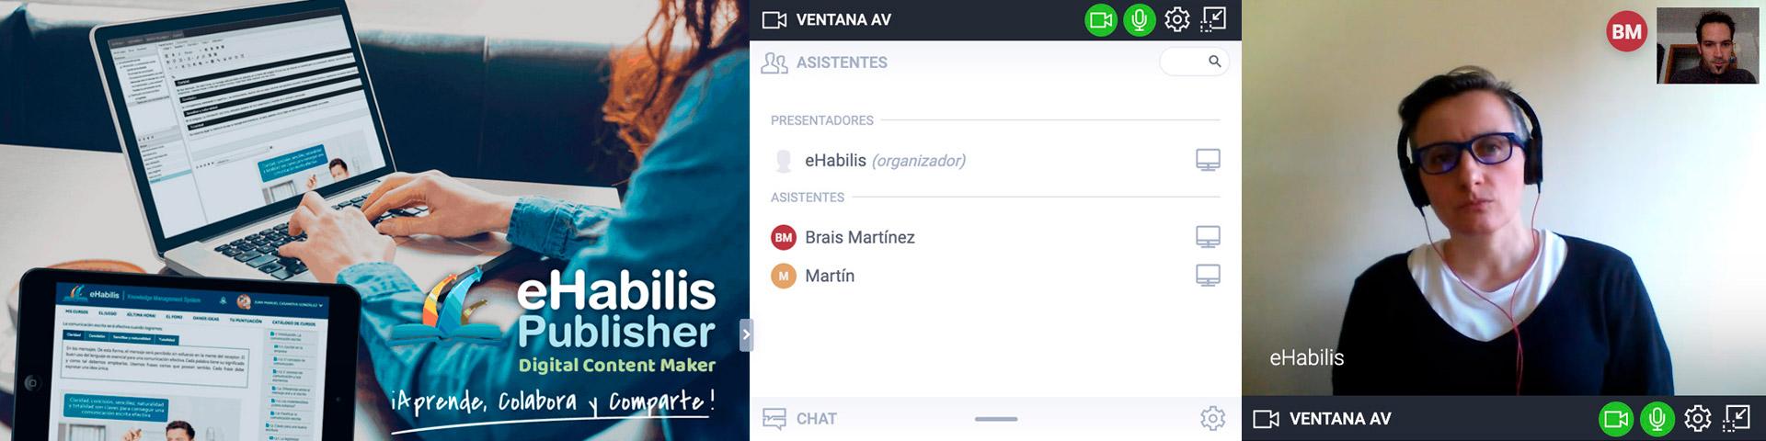1766x441 pixels.
Task: Click the monitor icon beside Martín
Action: pyautogui.click(x=1208, y=276)
